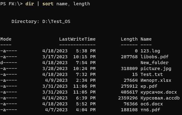Select the курсачок.docx file name

tap(159, 92)
